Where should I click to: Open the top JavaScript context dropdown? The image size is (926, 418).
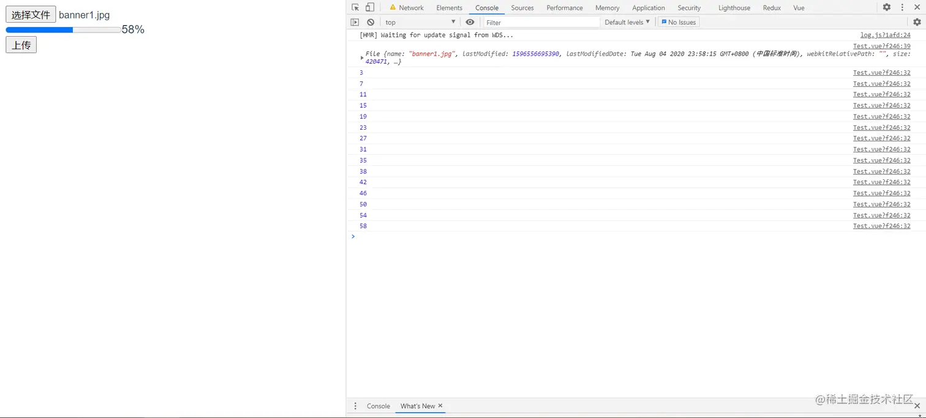coord(420,22)
